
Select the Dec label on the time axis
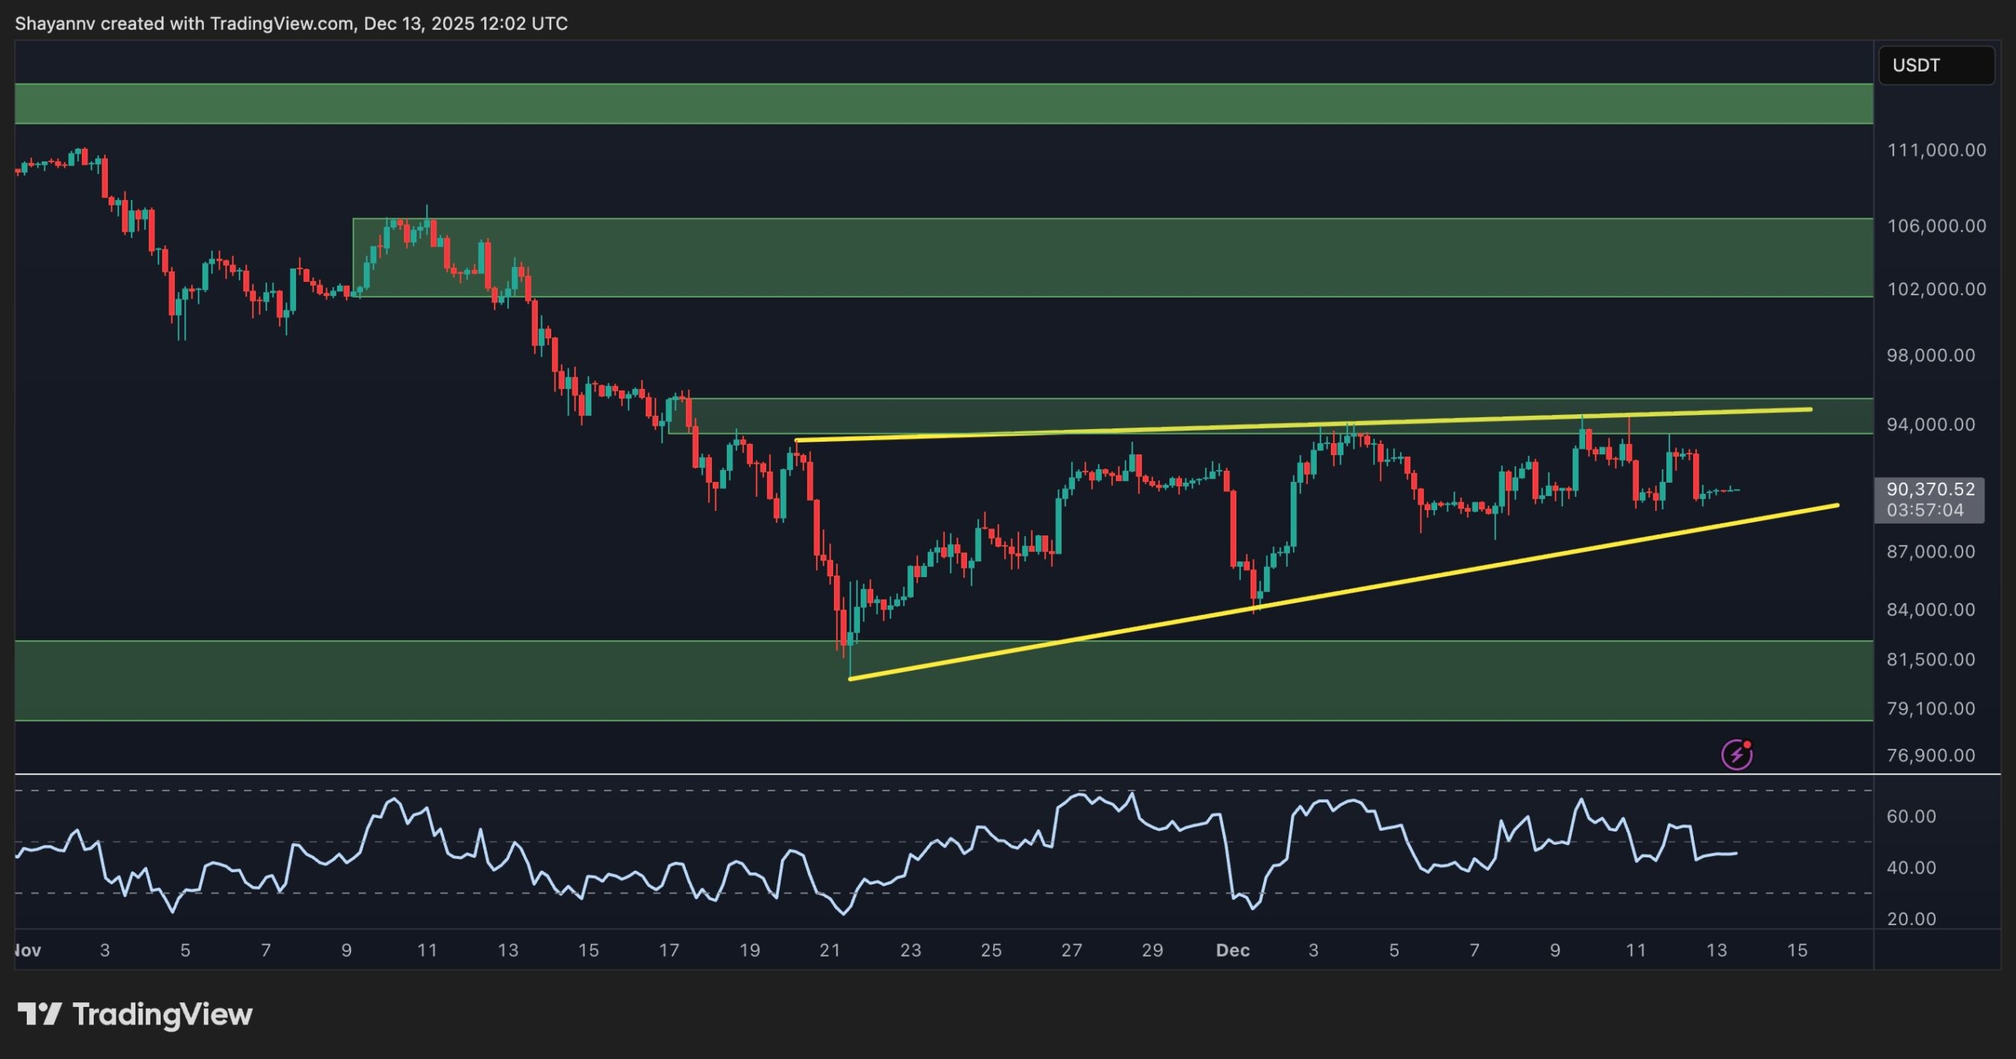point(1235,950)
